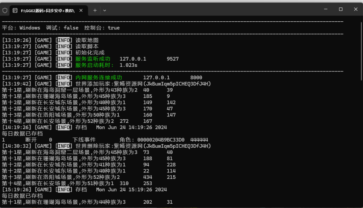Click the 下线事件 text in log
Screen dimensions: 363x208
(x=84, y=140)
